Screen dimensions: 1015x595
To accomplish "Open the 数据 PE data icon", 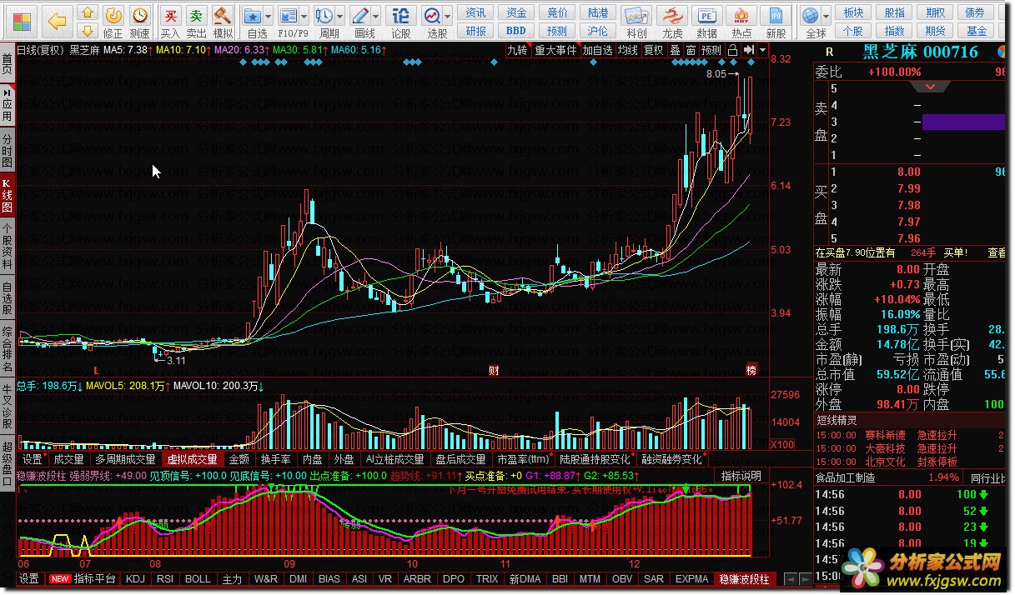I will point(706,22).
